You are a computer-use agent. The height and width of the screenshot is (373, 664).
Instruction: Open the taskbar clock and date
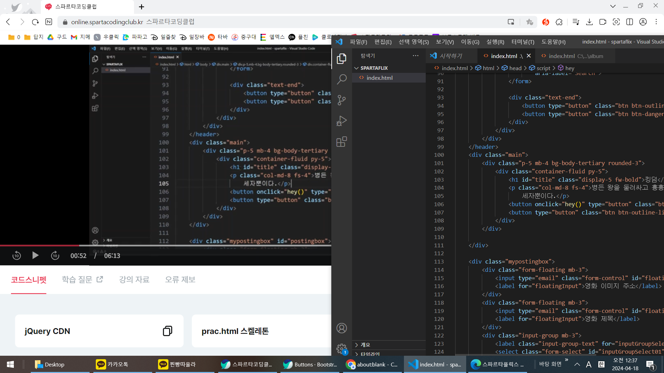pyautogui.click(x=625, y=364)
